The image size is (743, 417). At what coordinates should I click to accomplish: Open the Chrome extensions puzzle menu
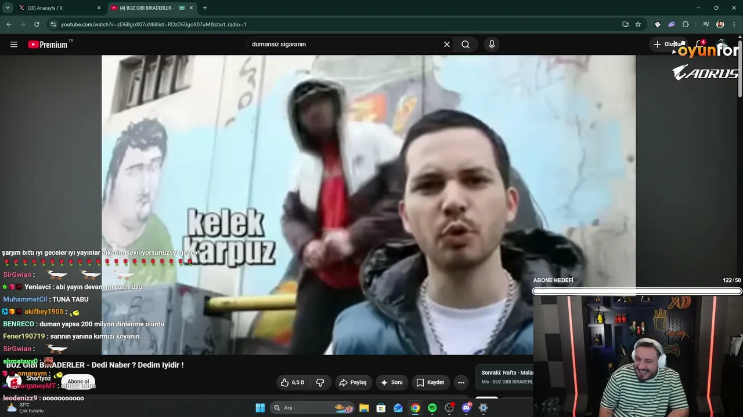686,24
